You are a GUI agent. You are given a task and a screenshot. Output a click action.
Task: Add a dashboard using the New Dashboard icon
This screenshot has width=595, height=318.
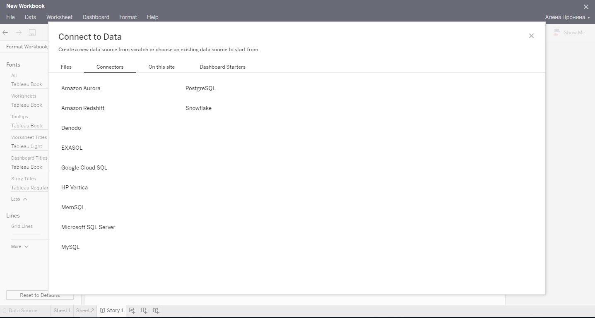click(143, 310)
